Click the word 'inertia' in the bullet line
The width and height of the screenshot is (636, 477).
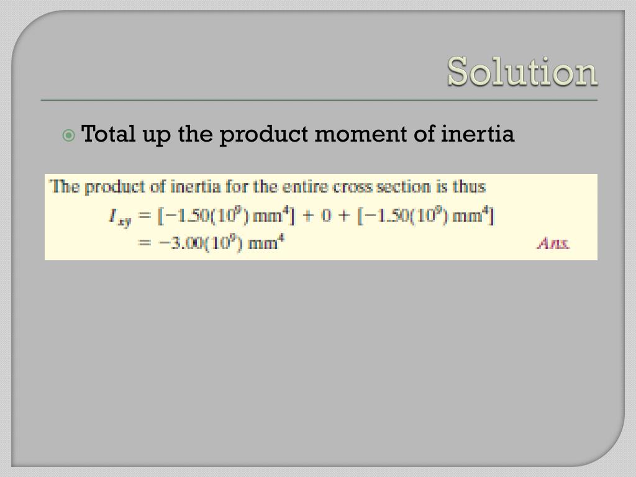pyautogui.click(x=478, y=133)
